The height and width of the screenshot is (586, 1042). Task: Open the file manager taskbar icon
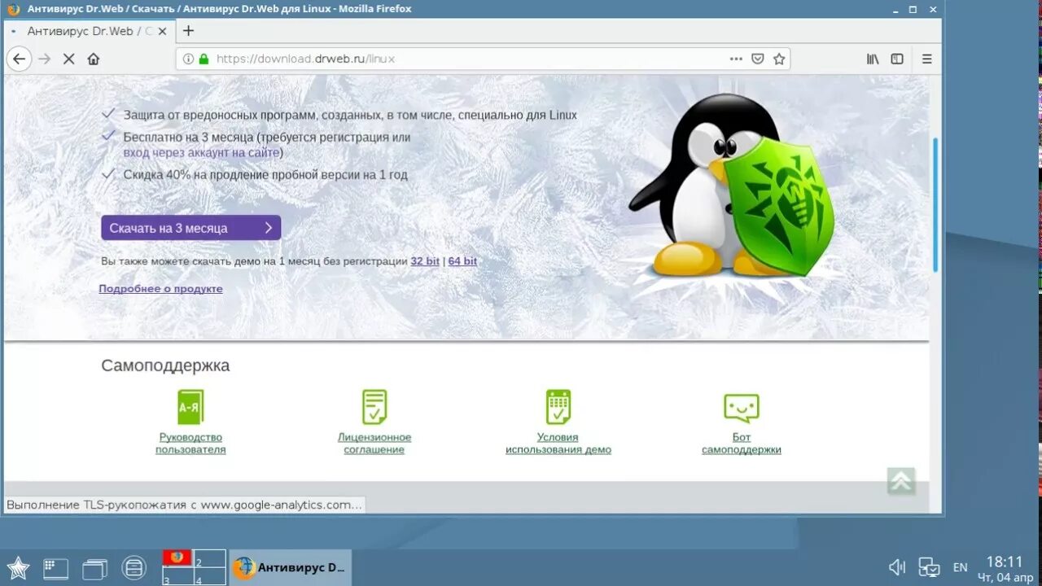pos(134,567)
